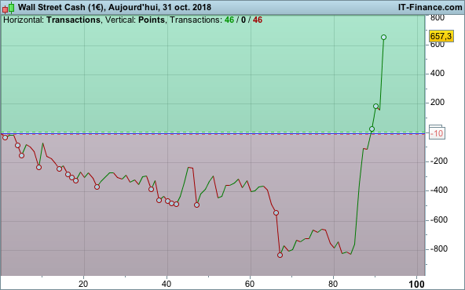Select the lowest red marker near -840
The height and width of the screenshot is (290, 465).
(x=280, y=255)
